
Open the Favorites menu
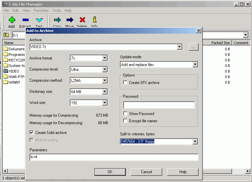click(x=41, y=10)
